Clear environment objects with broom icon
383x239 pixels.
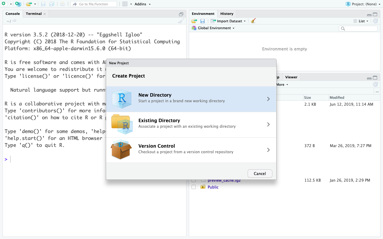coord(253,21)
